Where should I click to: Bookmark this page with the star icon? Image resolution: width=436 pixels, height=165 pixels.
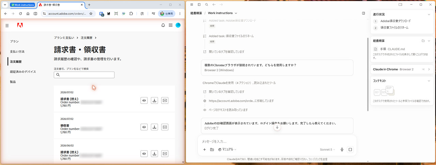(91, 14)
